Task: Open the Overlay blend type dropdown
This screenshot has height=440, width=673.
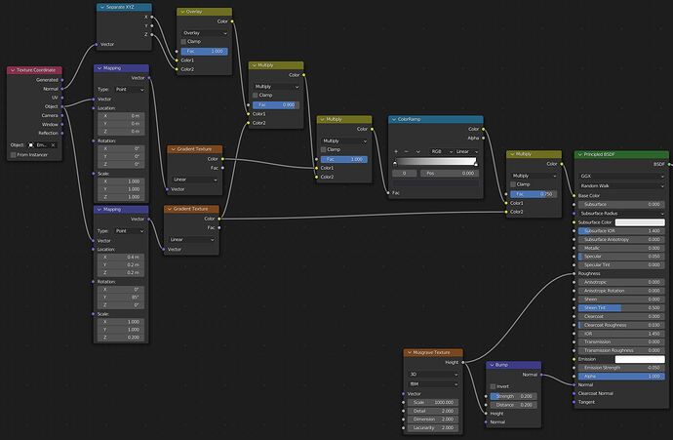Action: tap(204, 33)
